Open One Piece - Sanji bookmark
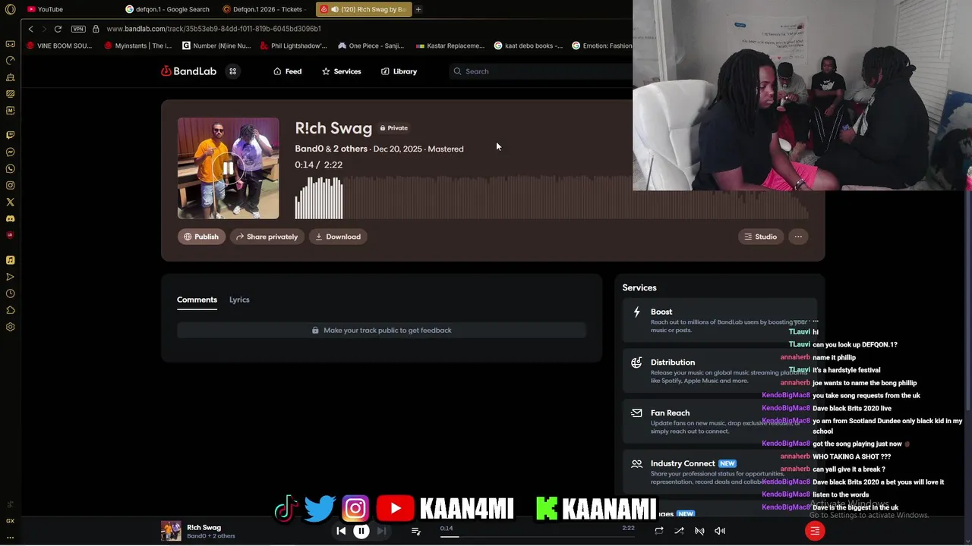972x546 pixels. 371,45
